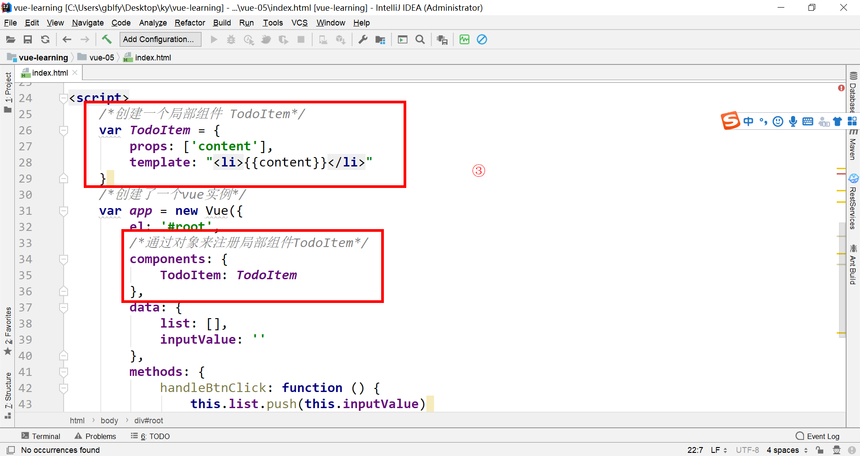Screen dimensions: 860x456
Task: Toggle Sogou punctuation mode button
Action: (763, 121)
